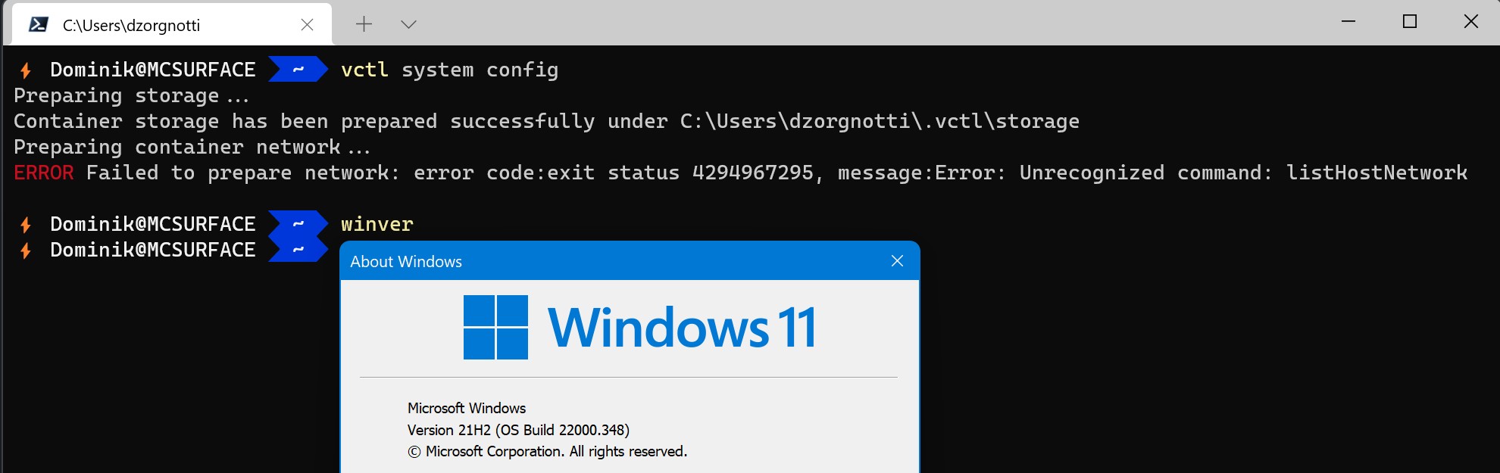
Task: Click the About Windows title bar text
Action: (406, 261)
